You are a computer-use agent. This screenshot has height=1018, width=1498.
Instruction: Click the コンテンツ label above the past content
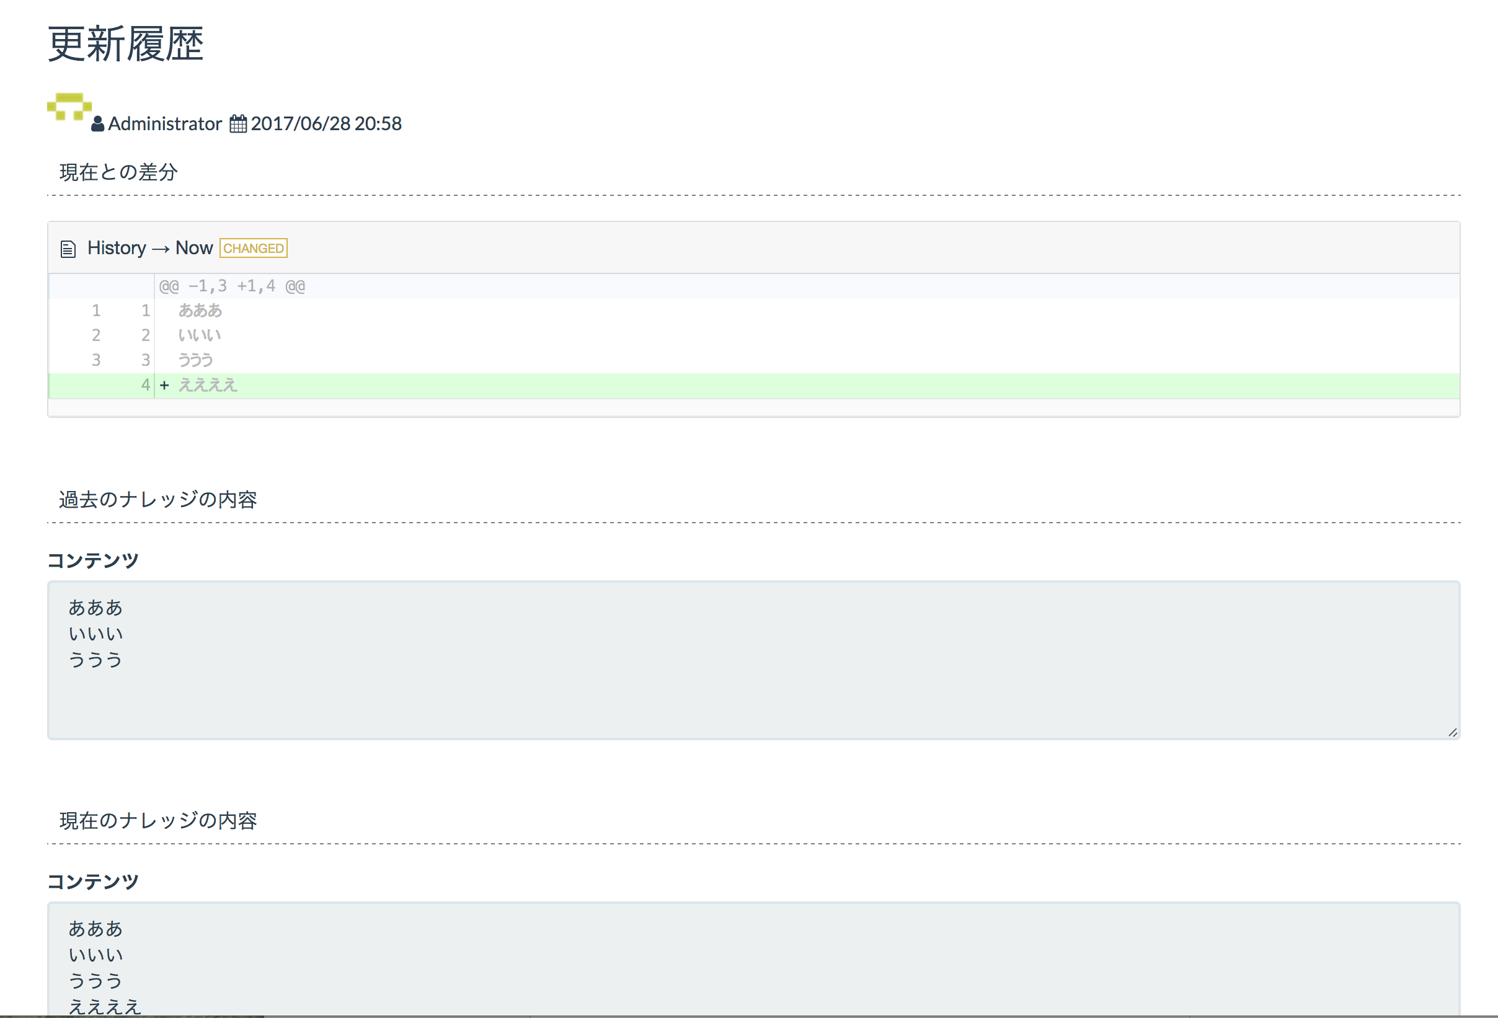pyautogui.click(x=92, y=560)
